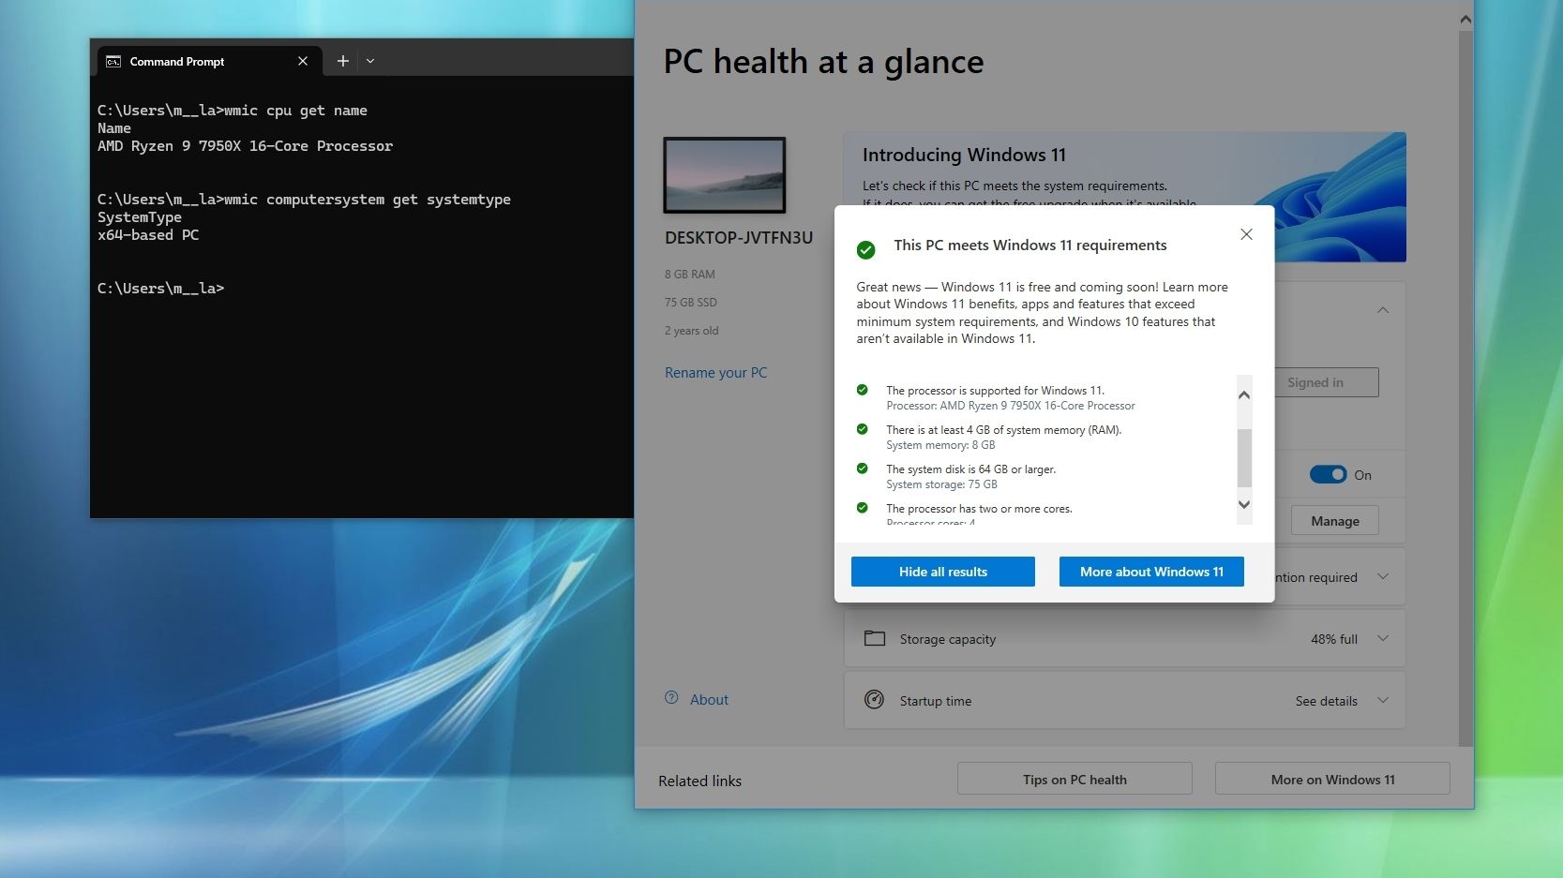
Task: Click the 75 GB SSD text
Action: coord(691,303)
